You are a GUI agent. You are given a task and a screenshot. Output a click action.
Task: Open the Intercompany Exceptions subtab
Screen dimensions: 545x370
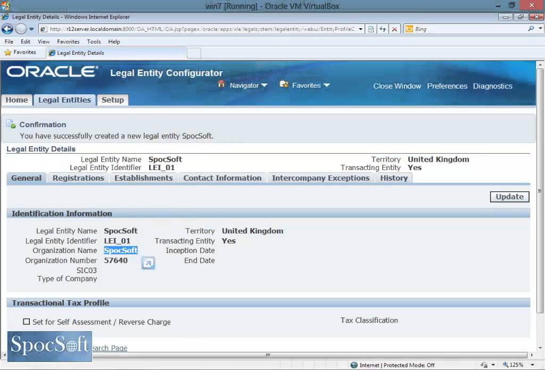click(320, 178)
